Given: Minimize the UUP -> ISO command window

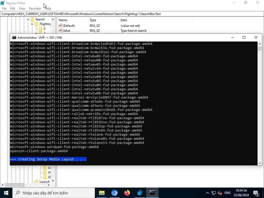Looking at the screenshot, I should coord(233,38).
